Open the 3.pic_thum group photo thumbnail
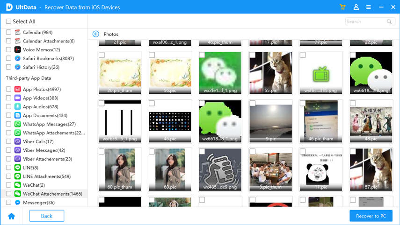400x225 pixels. pos(271,169)
